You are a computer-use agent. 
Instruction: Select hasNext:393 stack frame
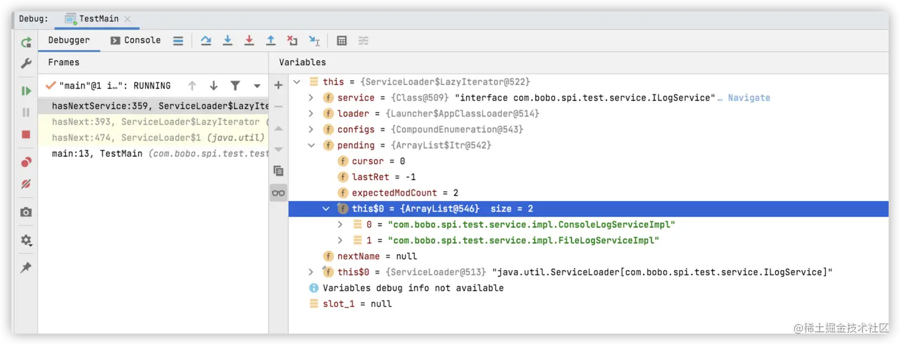(x=154, y=121)
